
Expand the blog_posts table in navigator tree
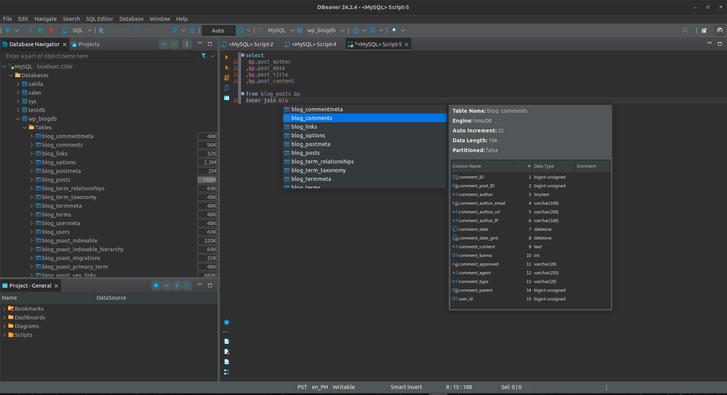(x=31, y=179)
